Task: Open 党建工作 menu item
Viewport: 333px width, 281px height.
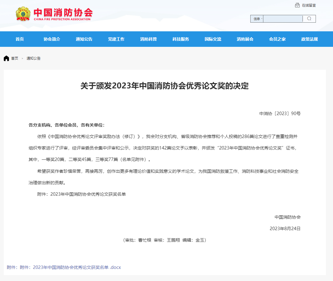Action: 116,39
